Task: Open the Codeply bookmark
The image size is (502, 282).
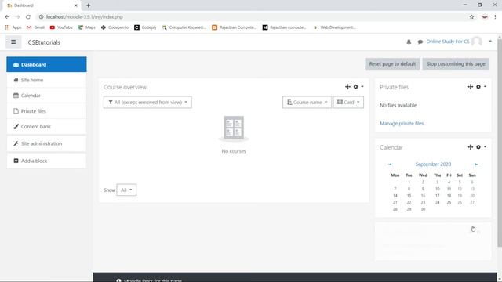Action: (x=145, y=27)
